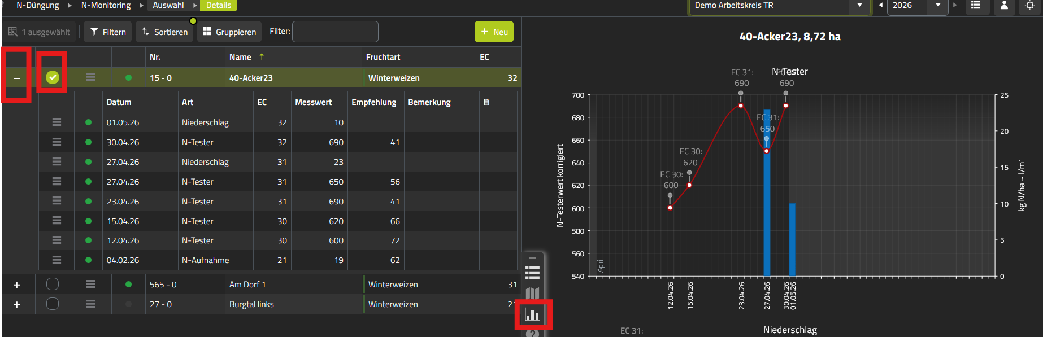Open row menu for 30.04.26 N-Tester entry

57,142
